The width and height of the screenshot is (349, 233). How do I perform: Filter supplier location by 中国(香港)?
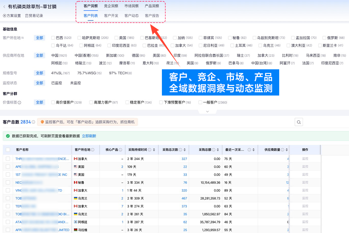tap(86, 56)
